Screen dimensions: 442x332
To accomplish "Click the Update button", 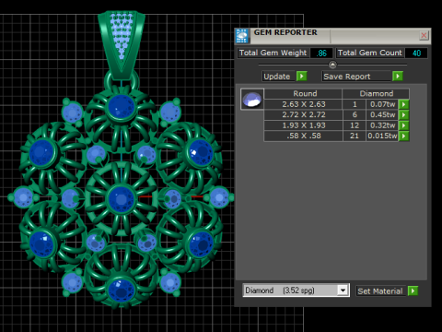I will pyautogui.click(x=279, y=77).
